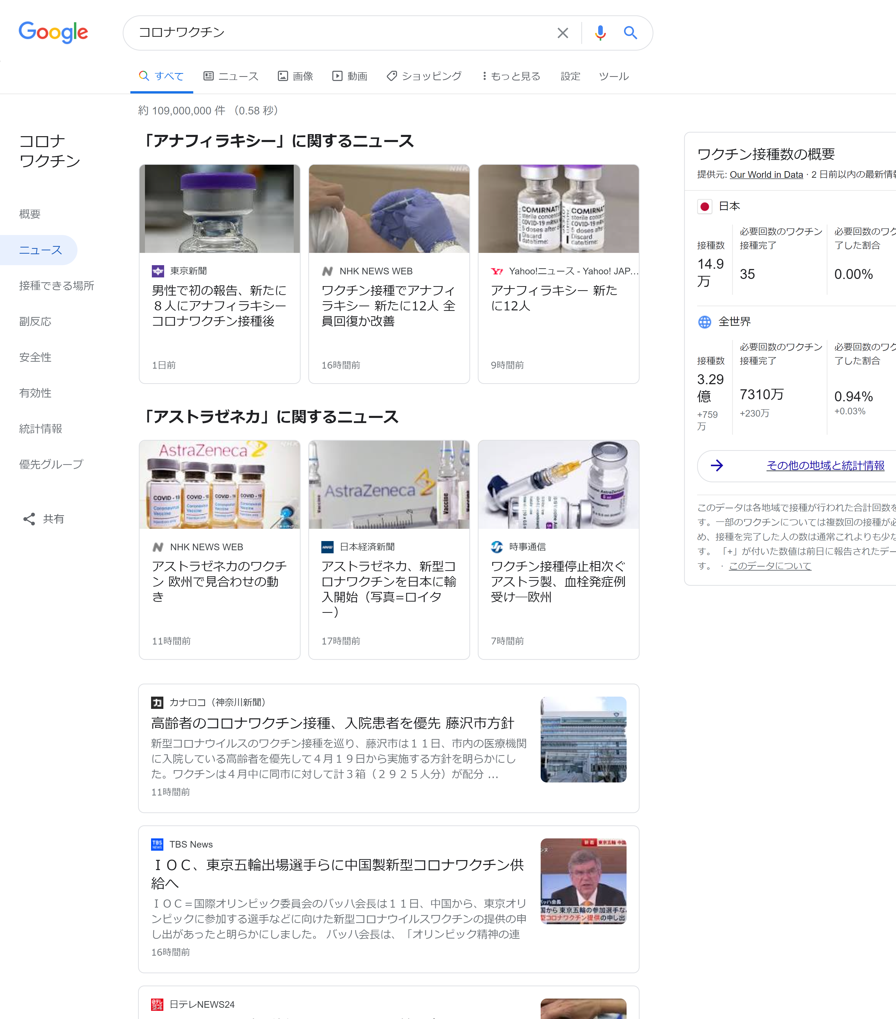Click the injection photo with purple gloves
The width and height of the screenshot is (896, 1019).
(x=389, y=209)
